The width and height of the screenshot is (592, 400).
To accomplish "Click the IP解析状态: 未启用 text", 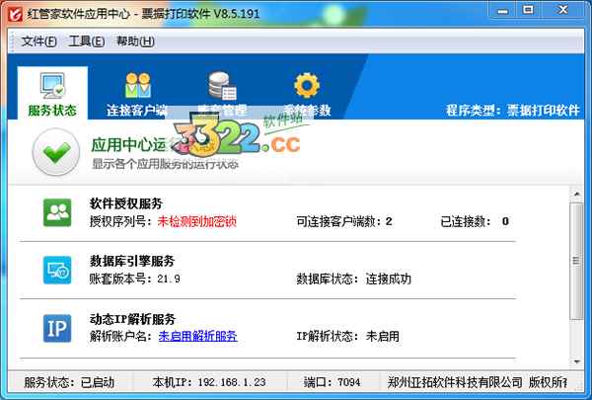I will tap(347, 336).
